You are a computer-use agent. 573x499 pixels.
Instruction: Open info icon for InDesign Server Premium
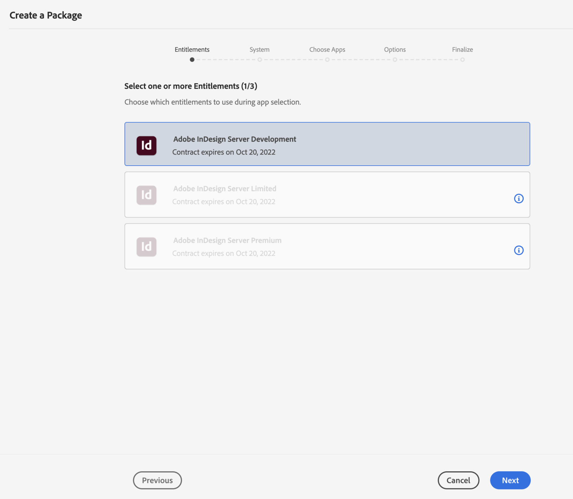point(518,250)
